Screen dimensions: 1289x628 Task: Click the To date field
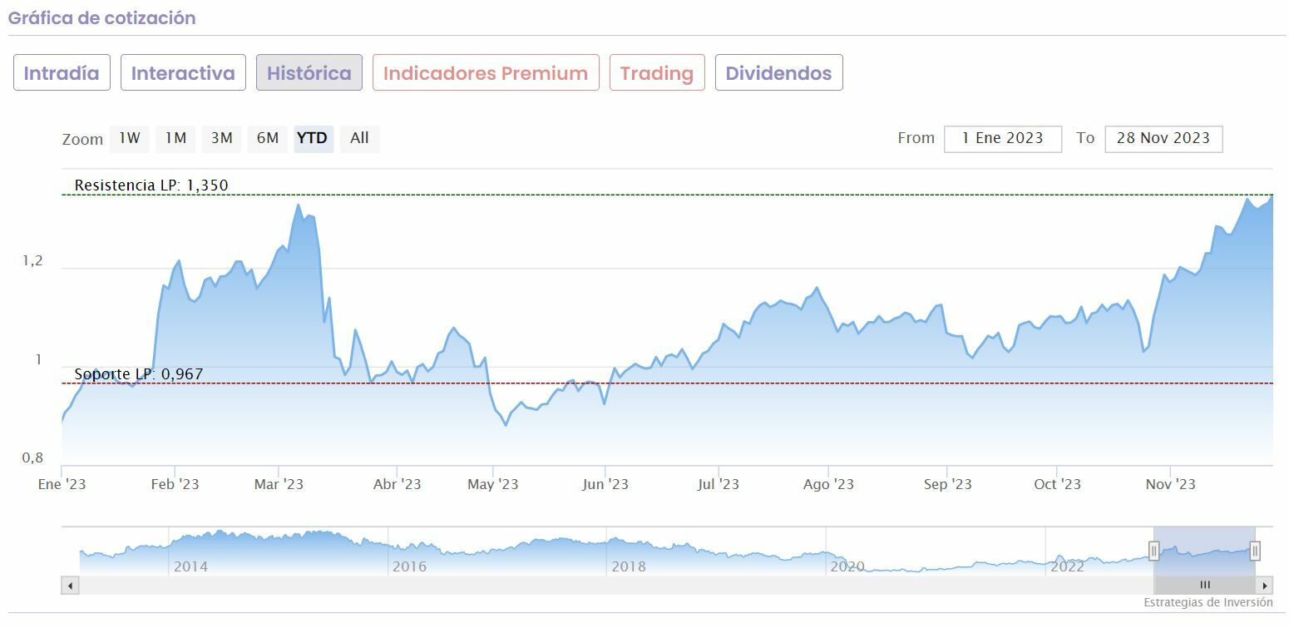(x=1163, y=139)
